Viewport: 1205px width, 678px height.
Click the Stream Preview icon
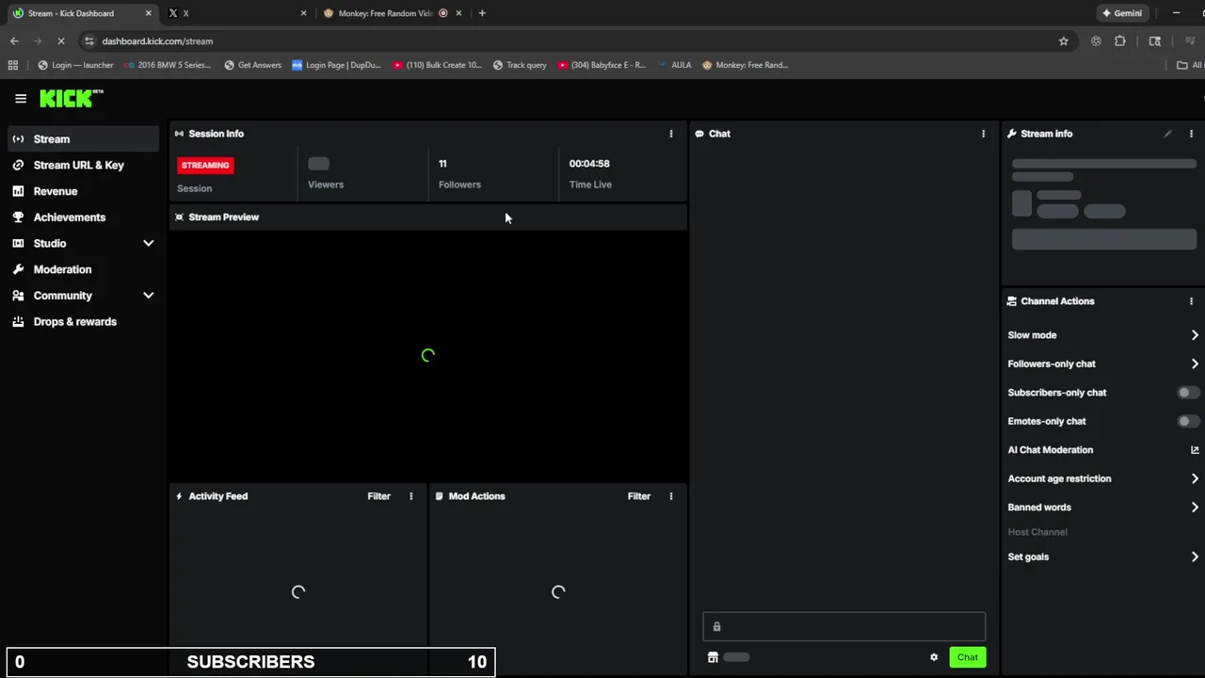coord(179,218)
